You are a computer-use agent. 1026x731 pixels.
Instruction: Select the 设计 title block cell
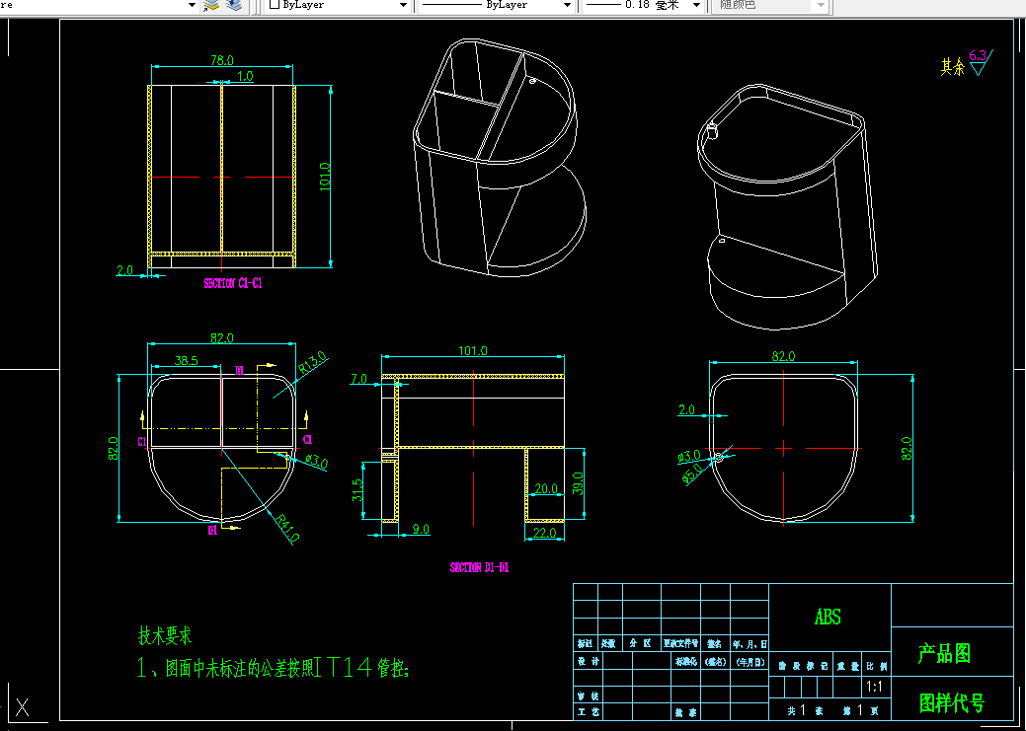pyautogui.click(x=589, y=661)
